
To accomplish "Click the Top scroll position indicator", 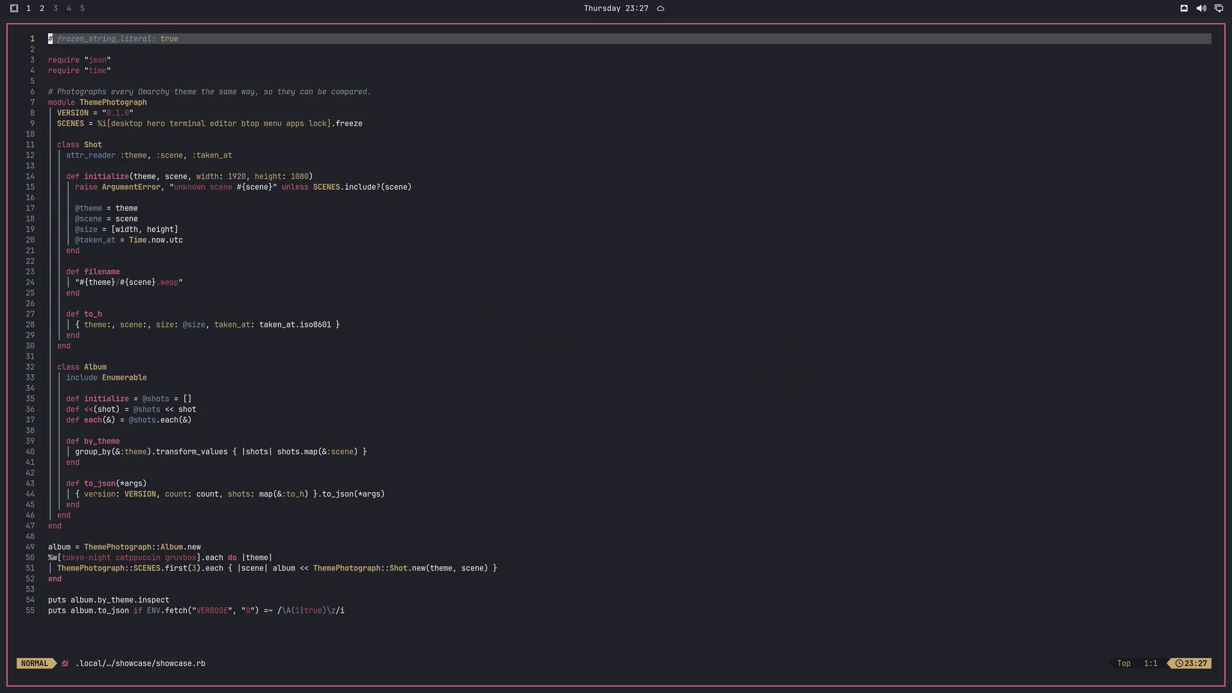I will pyautogui.click(x=1124, y=663).
